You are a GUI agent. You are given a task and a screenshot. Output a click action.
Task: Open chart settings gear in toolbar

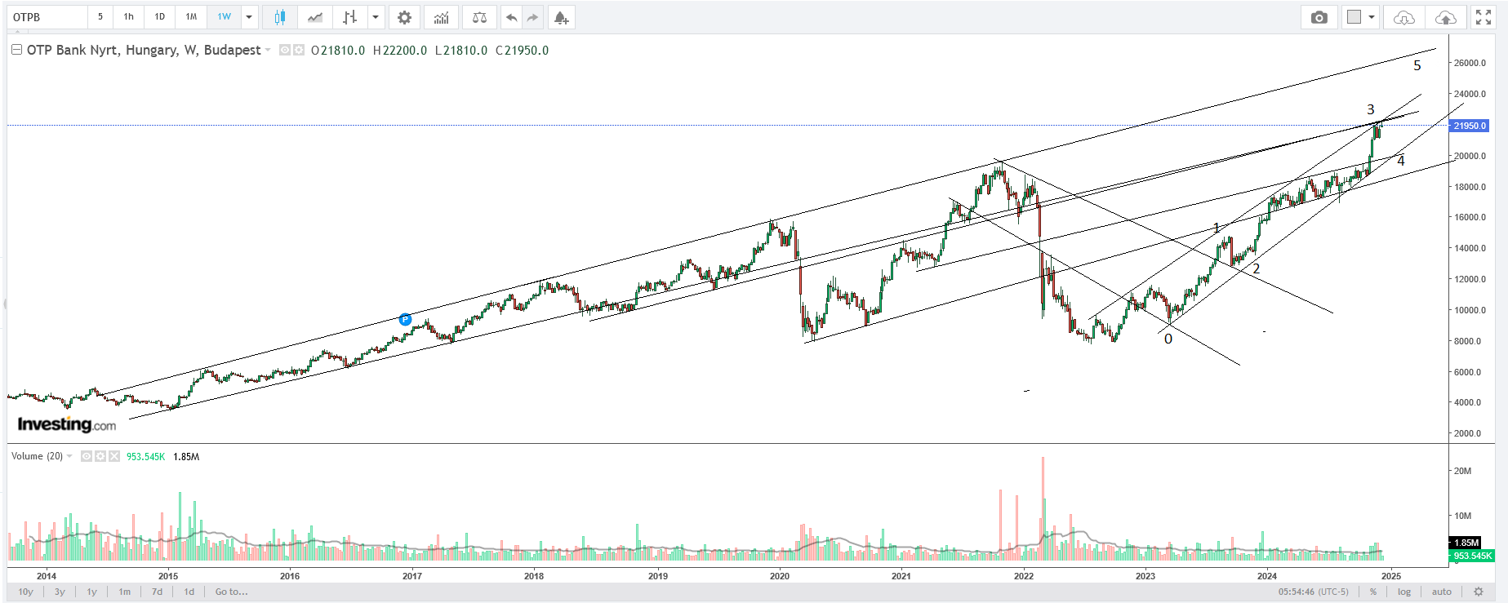point(404,17)
